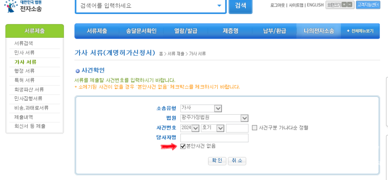
Task: Open the 열람/발급 menu tab
Action: click(186, 31)
